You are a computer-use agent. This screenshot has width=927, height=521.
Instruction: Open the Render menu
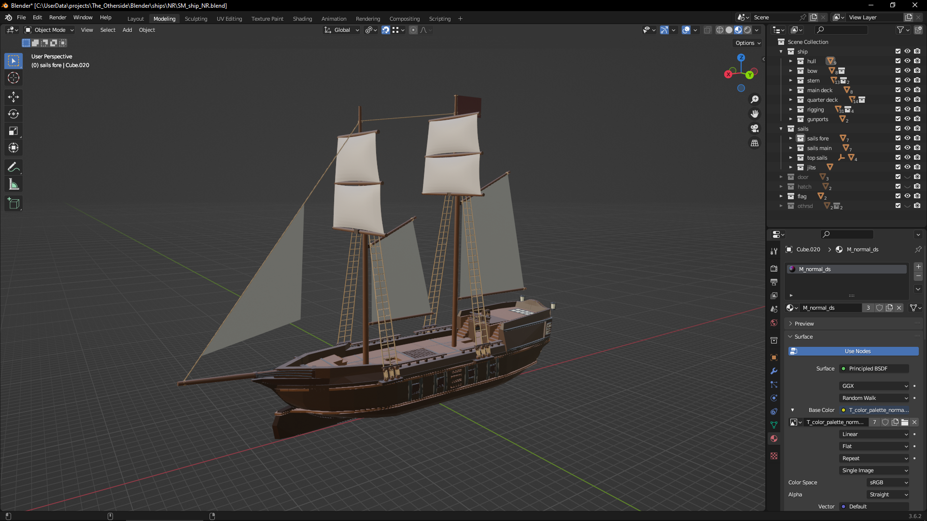57,17
